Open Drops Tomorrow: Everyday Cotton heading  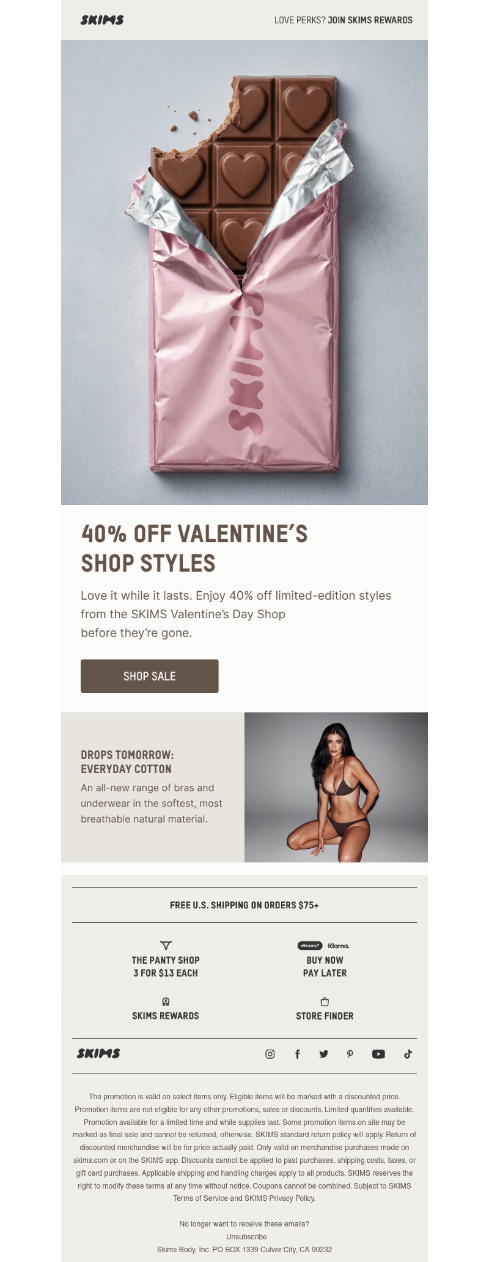[x=127, y=762]
